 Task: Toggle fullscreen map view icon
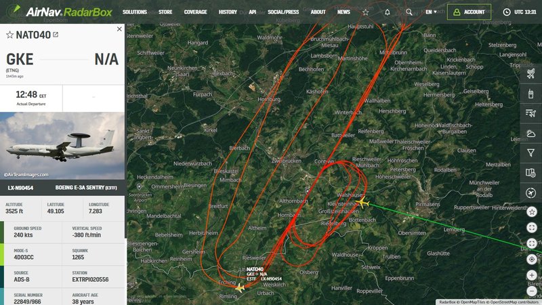(x=532, y=228)
